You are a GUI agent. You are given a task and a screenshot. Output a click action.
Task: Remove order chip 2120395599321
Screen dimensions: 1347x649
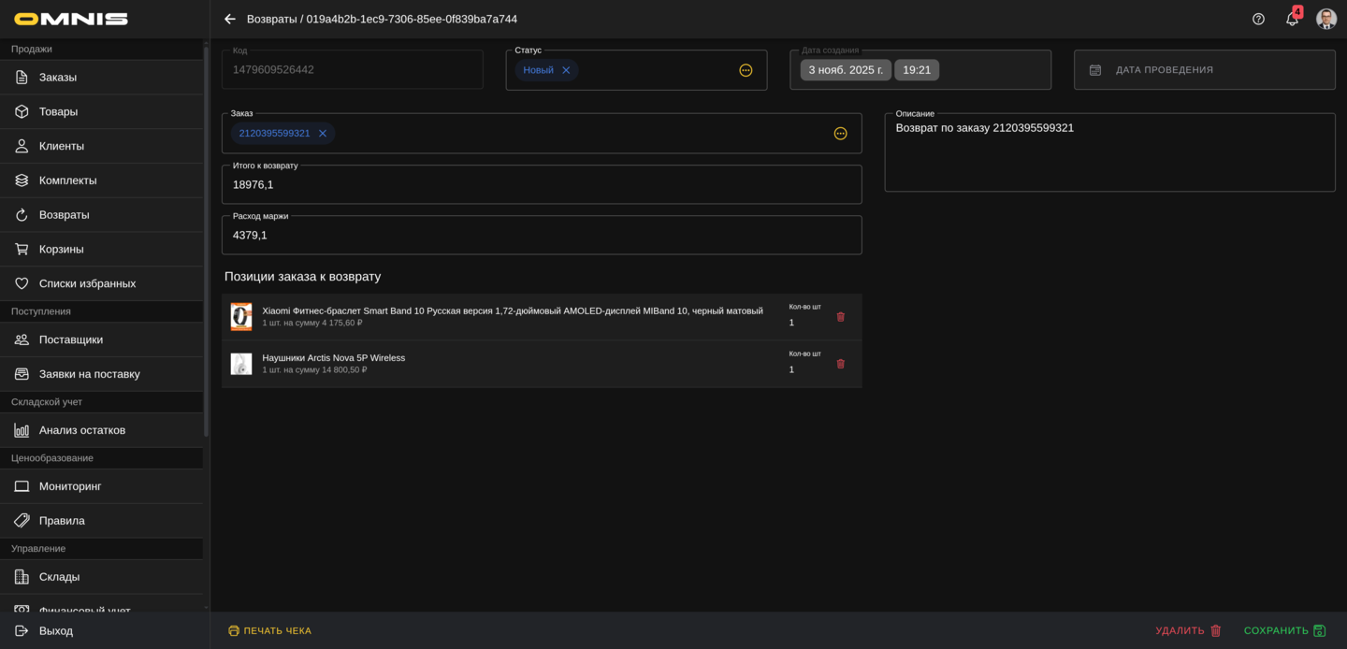[x=323, y=134]
